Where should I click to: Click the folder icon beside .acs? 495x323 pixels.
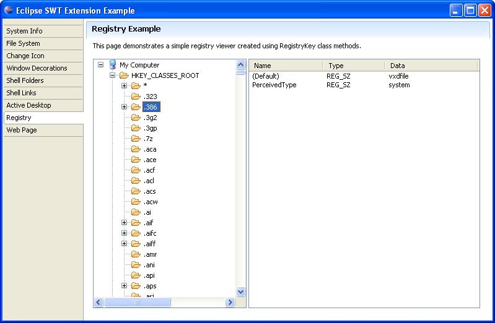(x=136, y=191)
